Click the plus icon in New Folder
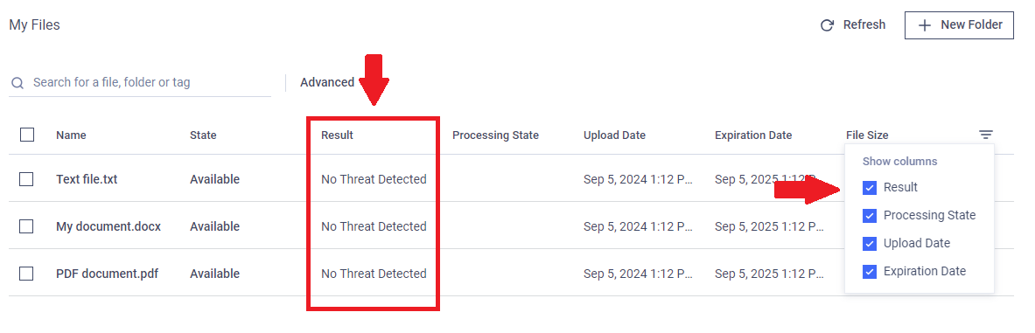1035x333 pixels. [x=926, y=25]
